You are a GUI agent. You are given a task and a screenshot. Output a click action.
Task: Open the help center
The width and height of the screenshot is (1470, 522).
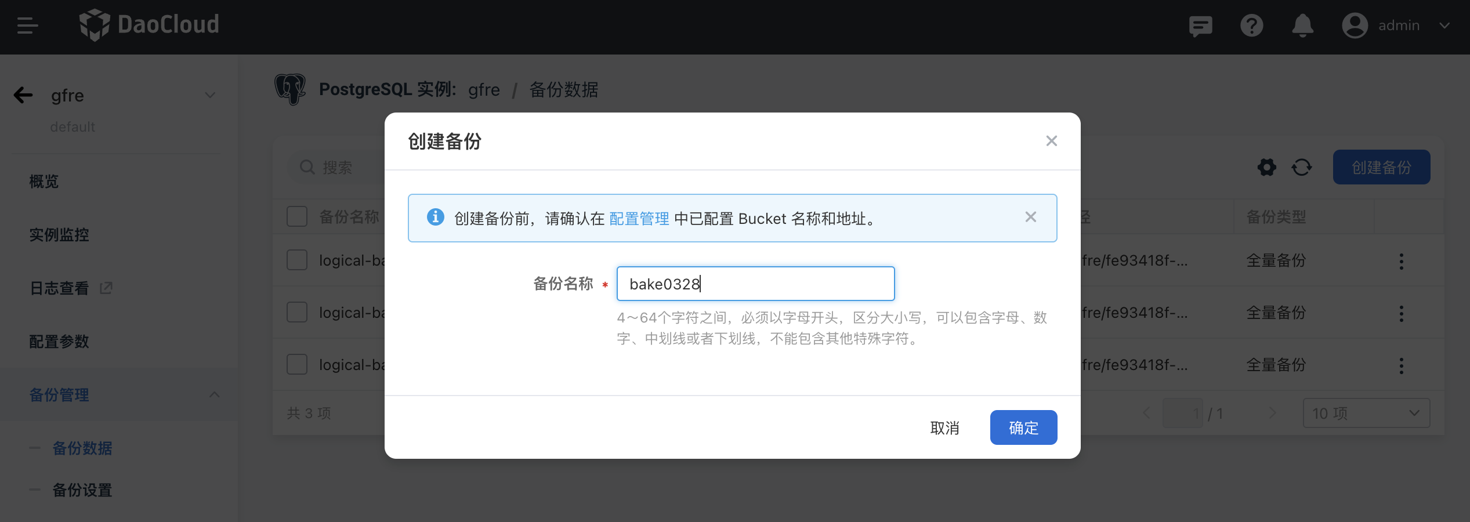coord(1251,26)
